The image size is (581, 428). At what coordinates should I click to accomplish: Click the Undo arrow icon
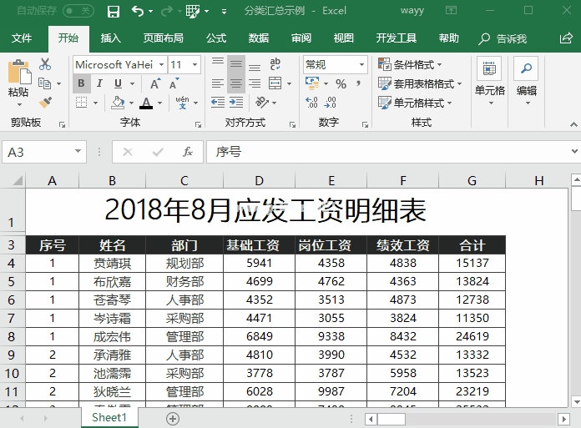(x=137, y=11)
